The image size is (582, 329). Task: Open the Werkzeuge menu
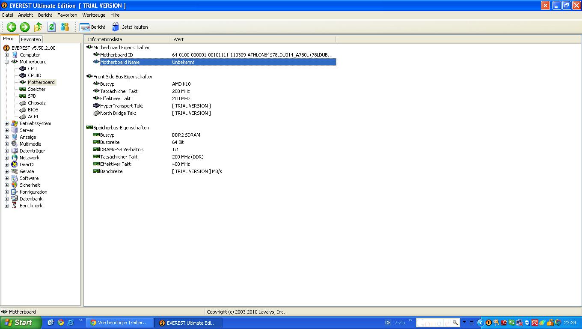pos(94,15)
